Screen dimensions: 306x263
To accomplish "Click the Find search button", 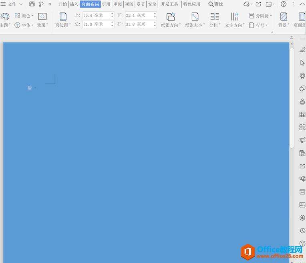I will [x=215, y=4].
